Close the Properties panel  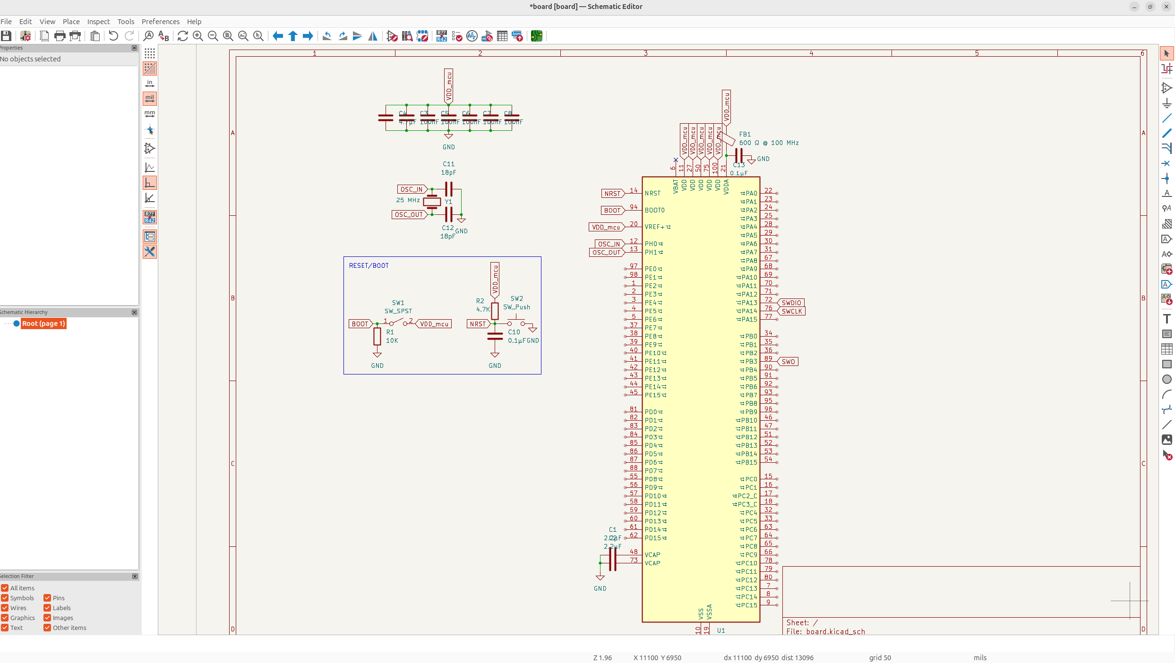point(135,48)
